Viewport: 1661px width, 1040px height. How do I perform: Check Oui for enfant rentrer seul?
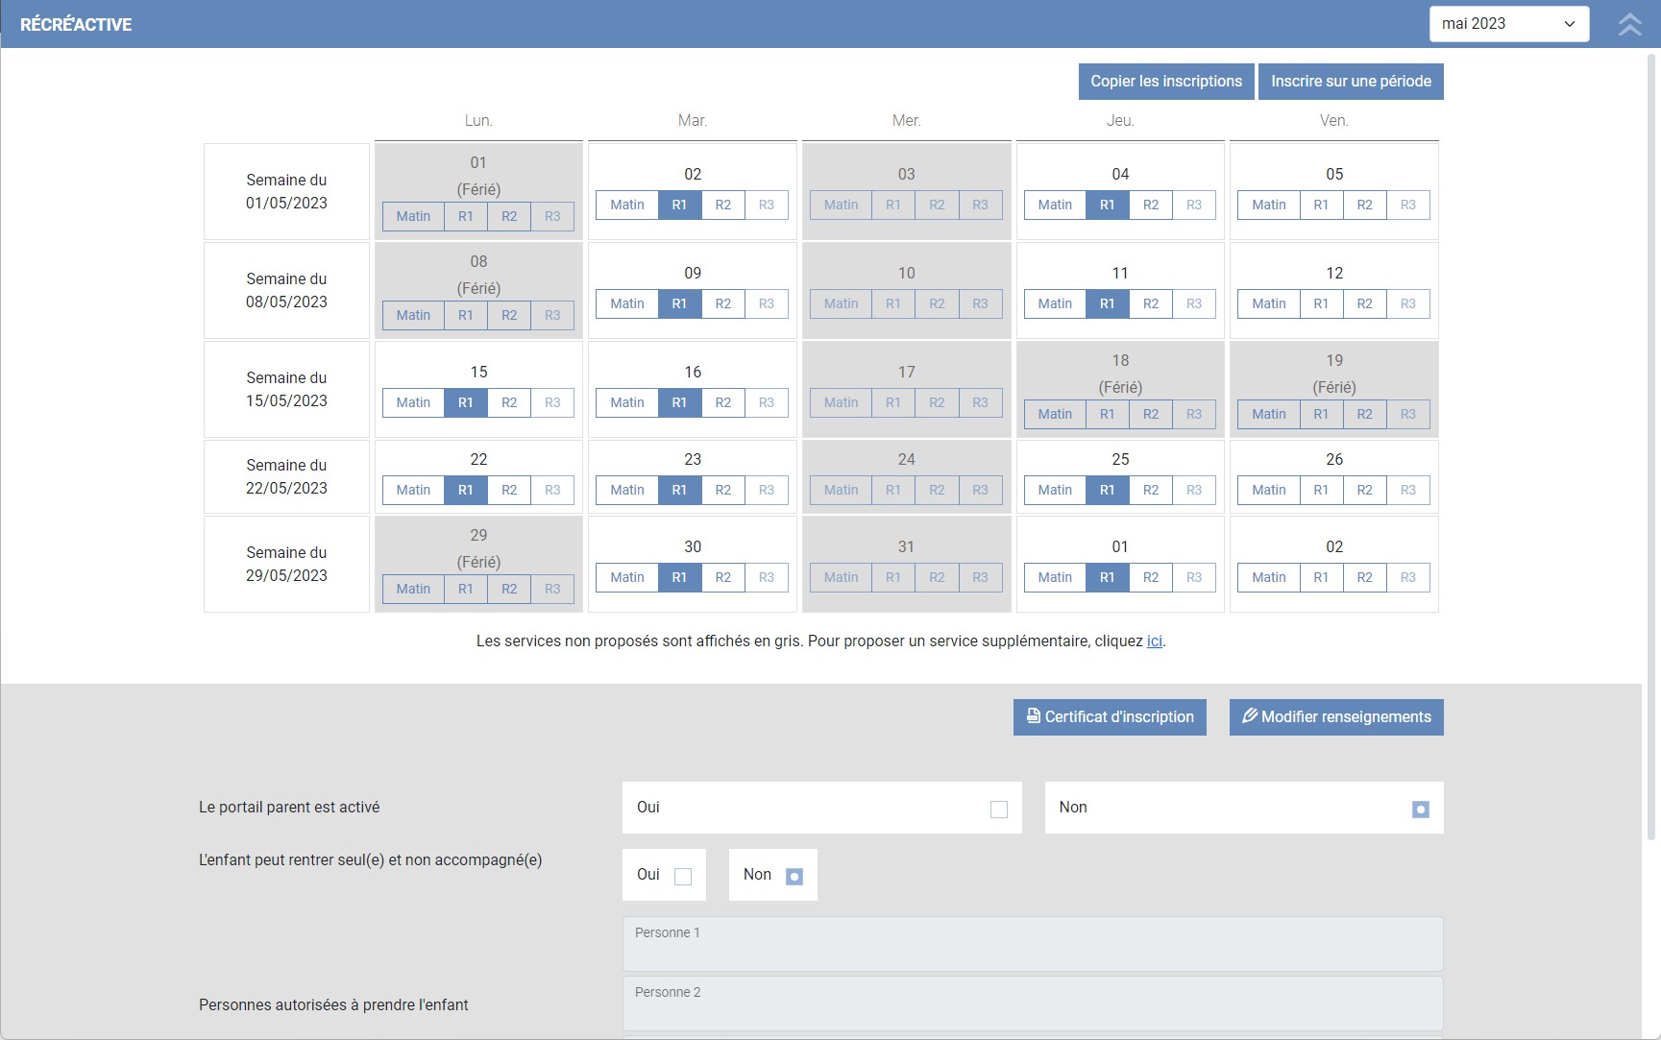(683, 876)
